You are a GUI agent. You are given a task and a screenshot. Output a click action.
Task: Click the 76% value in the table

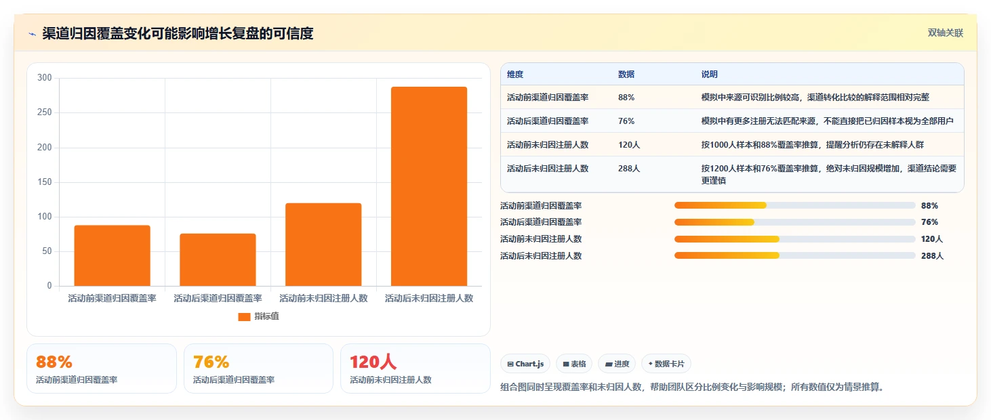coord(626,121)
